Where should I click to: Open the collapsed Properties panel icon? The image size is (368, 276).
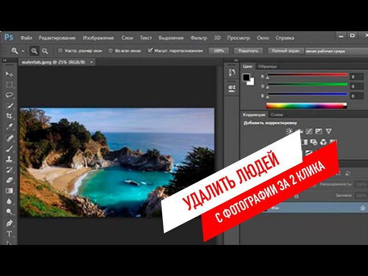(x=232, y=88)
